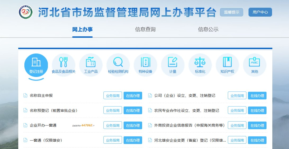The image size is (289, 149).
Task: Open the 外商投资企业信息报告 item link
Action: point(189,125)
